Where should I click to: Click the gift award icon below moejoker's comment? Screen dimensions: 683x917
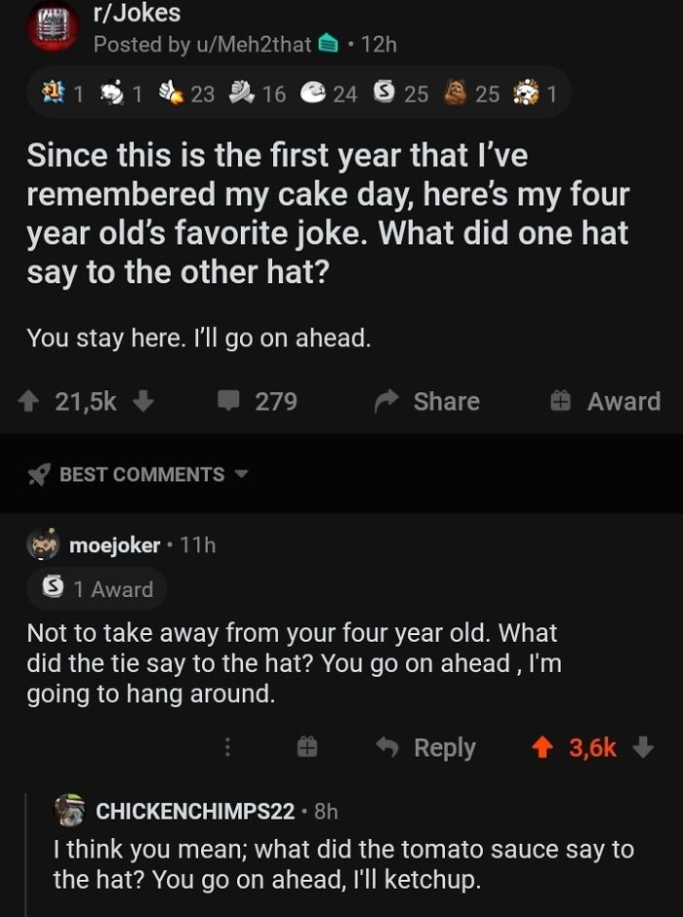307,746
